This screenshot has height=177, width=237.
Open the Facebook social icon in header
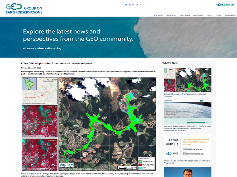click(x=129, y=5)
